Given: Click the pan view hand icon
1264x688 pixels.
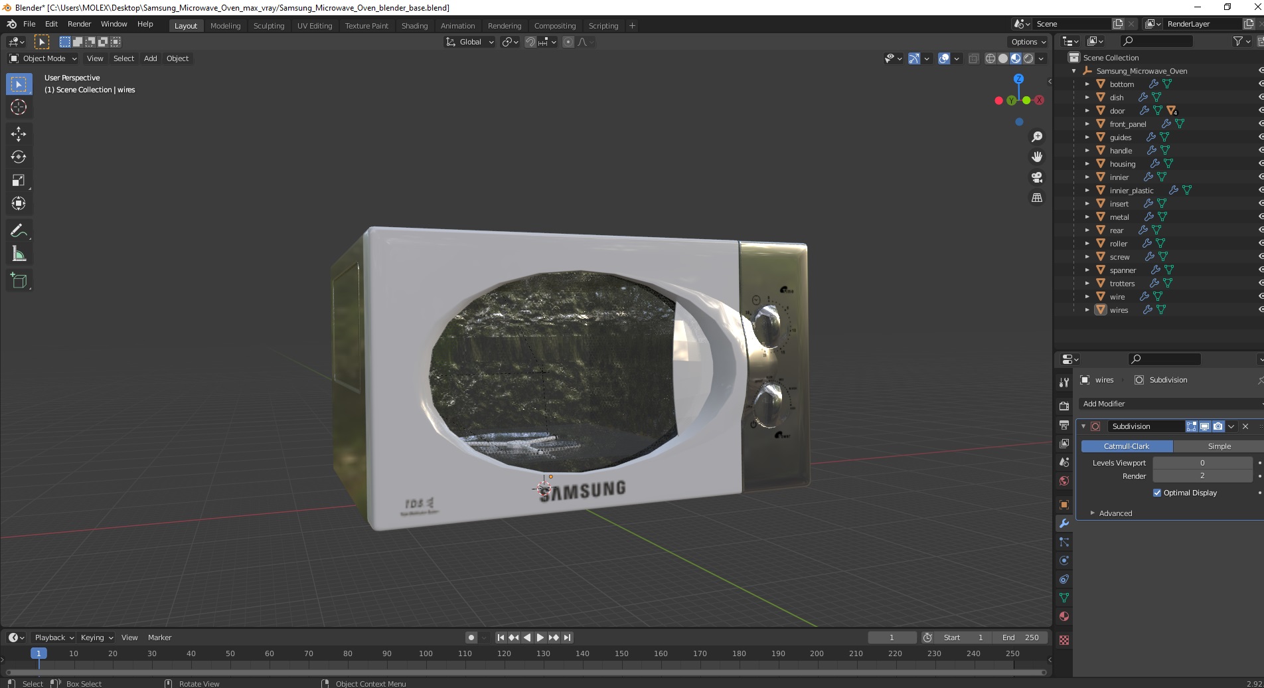Looking at the screenshot, I should pyautogui.click(x=1036, y=157).
